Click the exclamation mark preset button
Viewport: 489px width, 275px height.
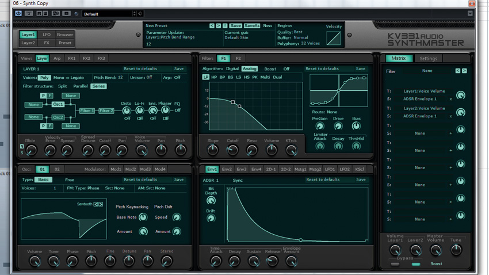(225, 26)
